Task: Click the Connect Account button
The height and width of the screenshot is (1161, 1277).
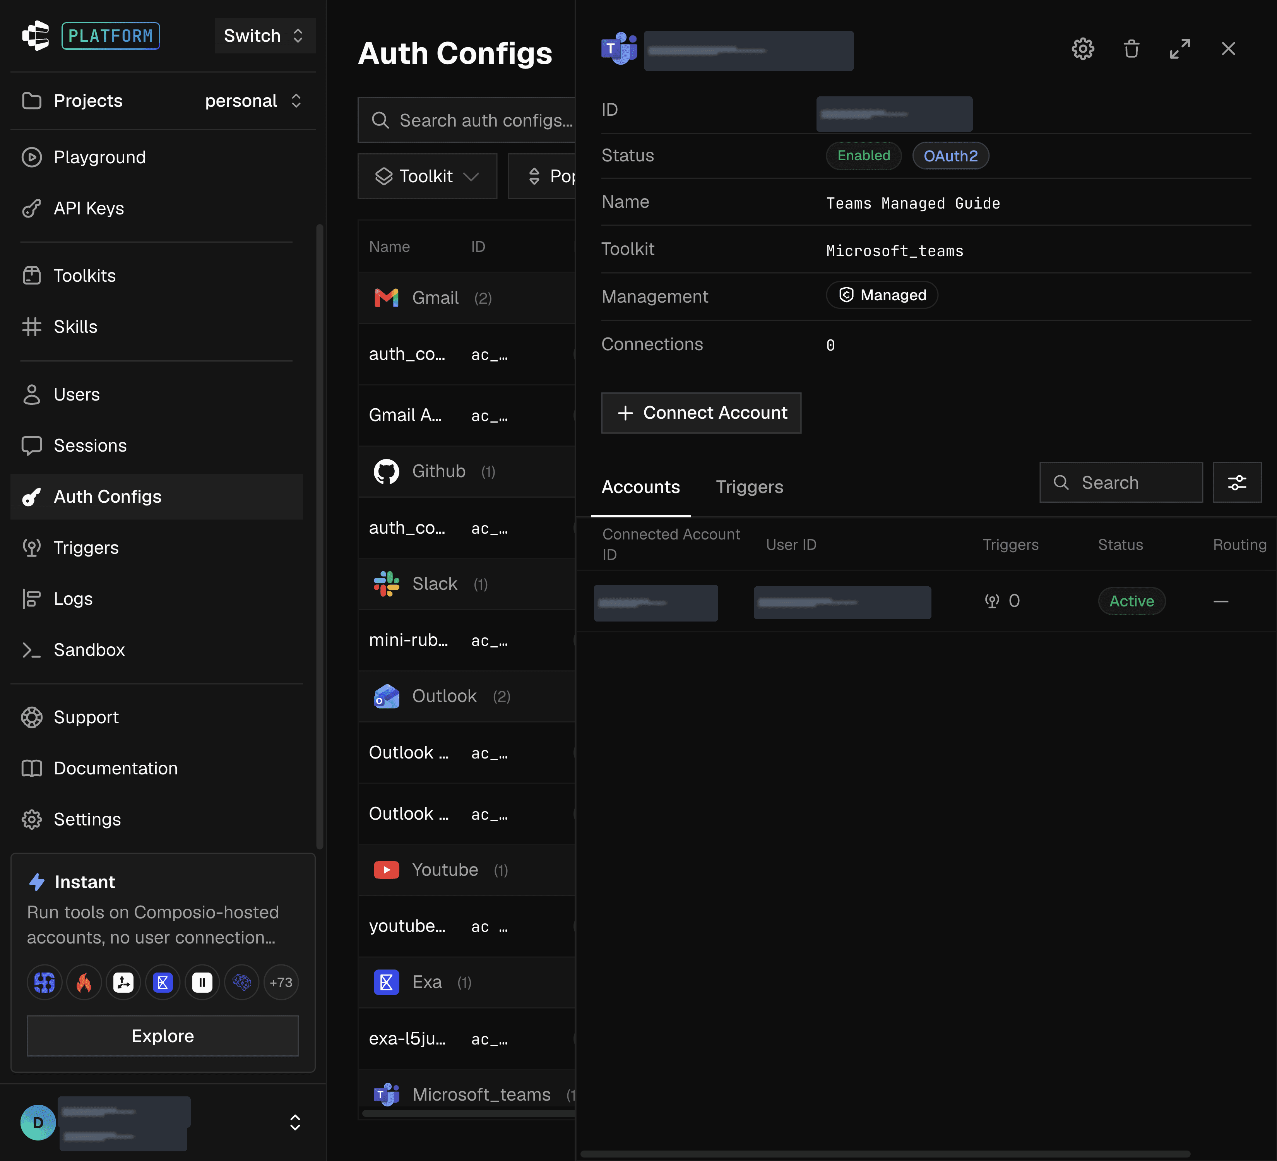Action: (701, 413)
